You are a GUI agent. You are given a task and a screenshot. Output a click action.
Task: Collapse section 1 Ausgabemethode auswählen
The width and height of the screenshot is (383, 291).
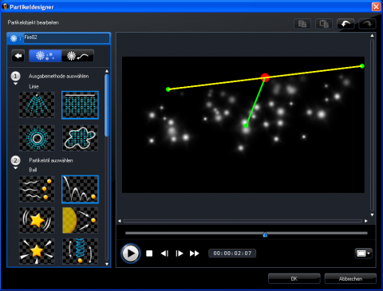click(x=15, y=84)
